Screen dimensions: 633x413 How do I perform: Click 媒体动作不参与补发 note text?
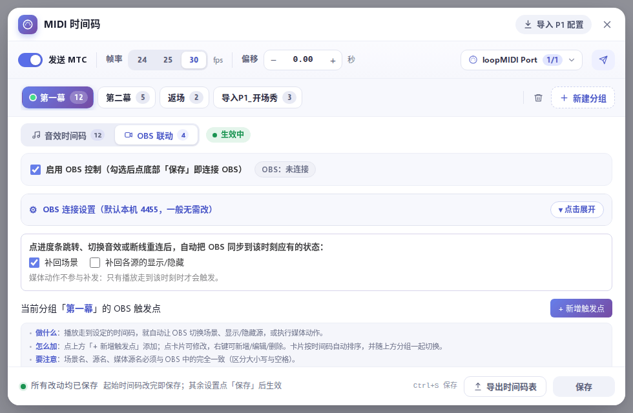[125, 278]
